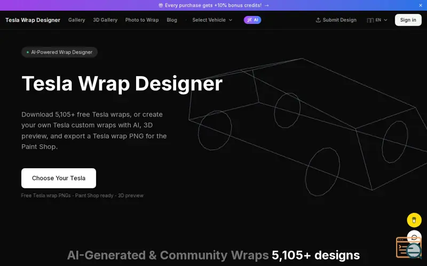Click the Tesla Wrap Designer main heading
Viewport: 427px width, 266px height.
(x=122, y=84)
